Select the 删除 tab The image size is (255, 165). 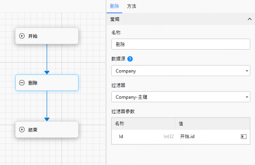pos(115,6)
